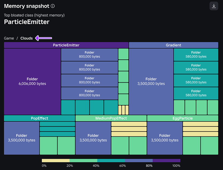Viewport: 223px width, 170px height.
Task: Open the MediumPopEffect header bar
Action: click(x=111, y=118)
